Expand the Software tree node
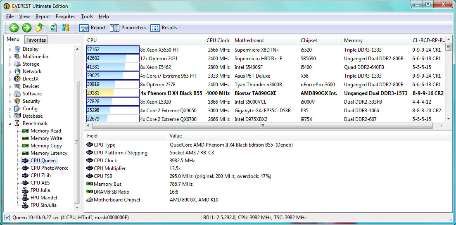This screenshot has height=225, width=456. [10, 94]
